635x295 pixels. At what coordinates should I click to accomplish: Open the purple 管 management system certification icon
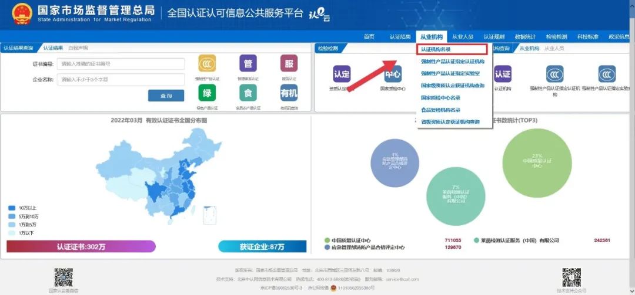click(248, 63)
